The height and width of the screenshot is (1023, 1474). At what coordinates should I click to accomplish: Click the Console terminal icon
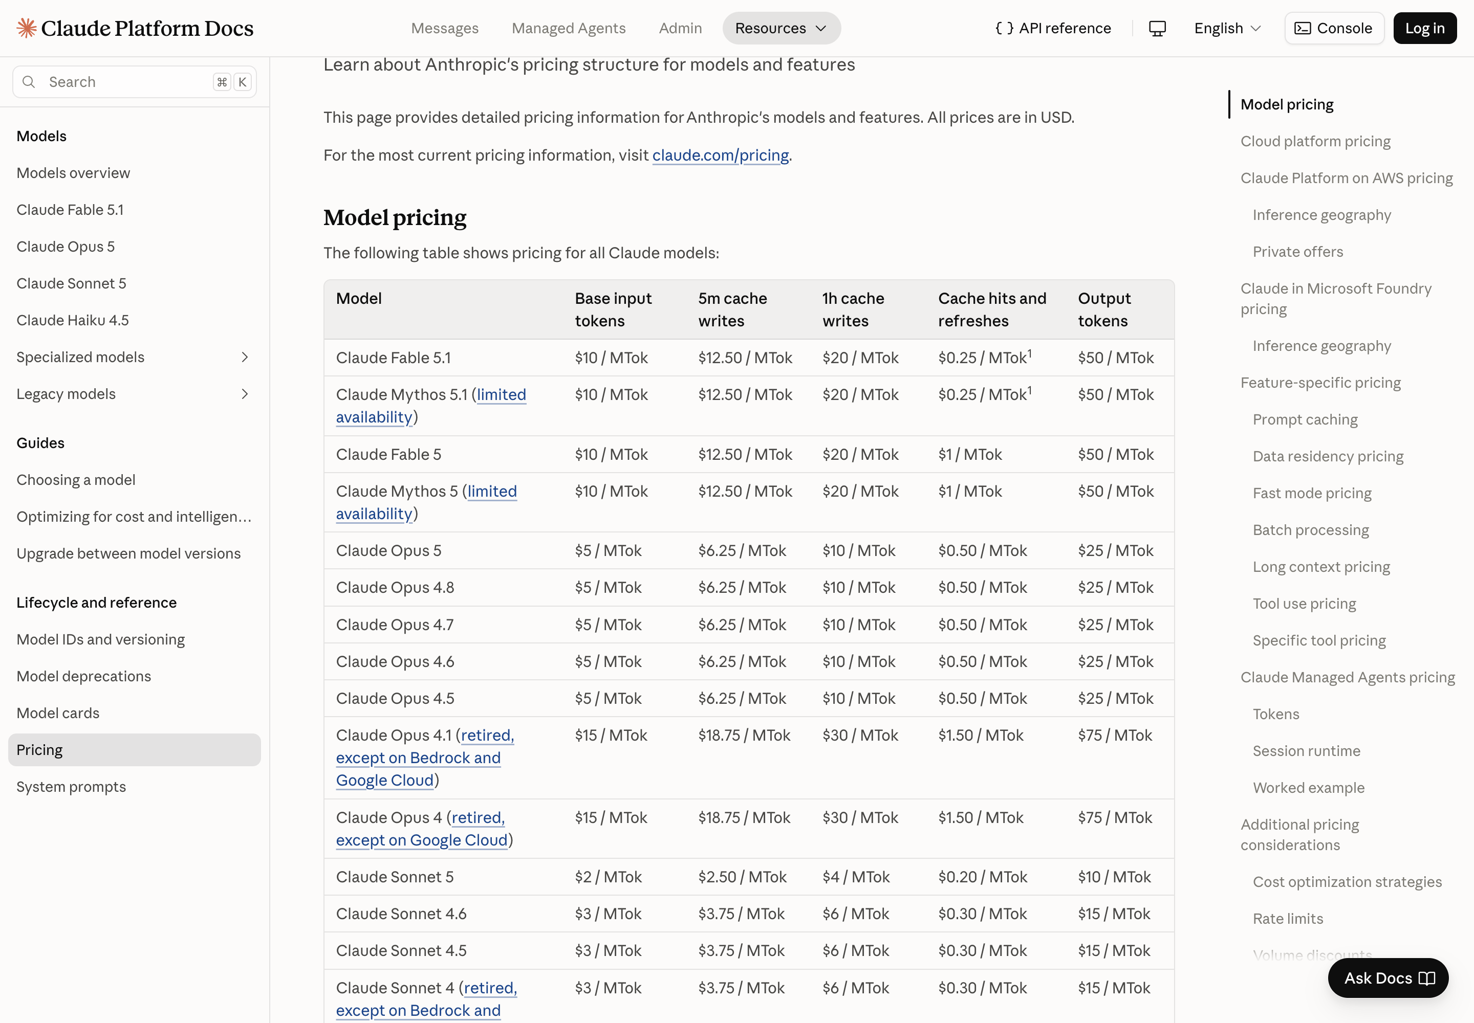1302,28
